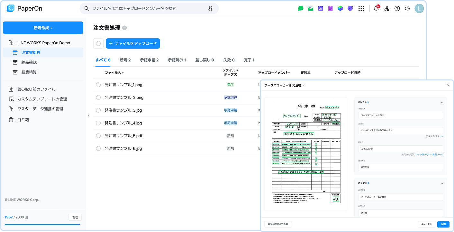Viewport: 454px width, 232px height.
Task: Open the organization chart icon
Action: (x=387, y=9)
